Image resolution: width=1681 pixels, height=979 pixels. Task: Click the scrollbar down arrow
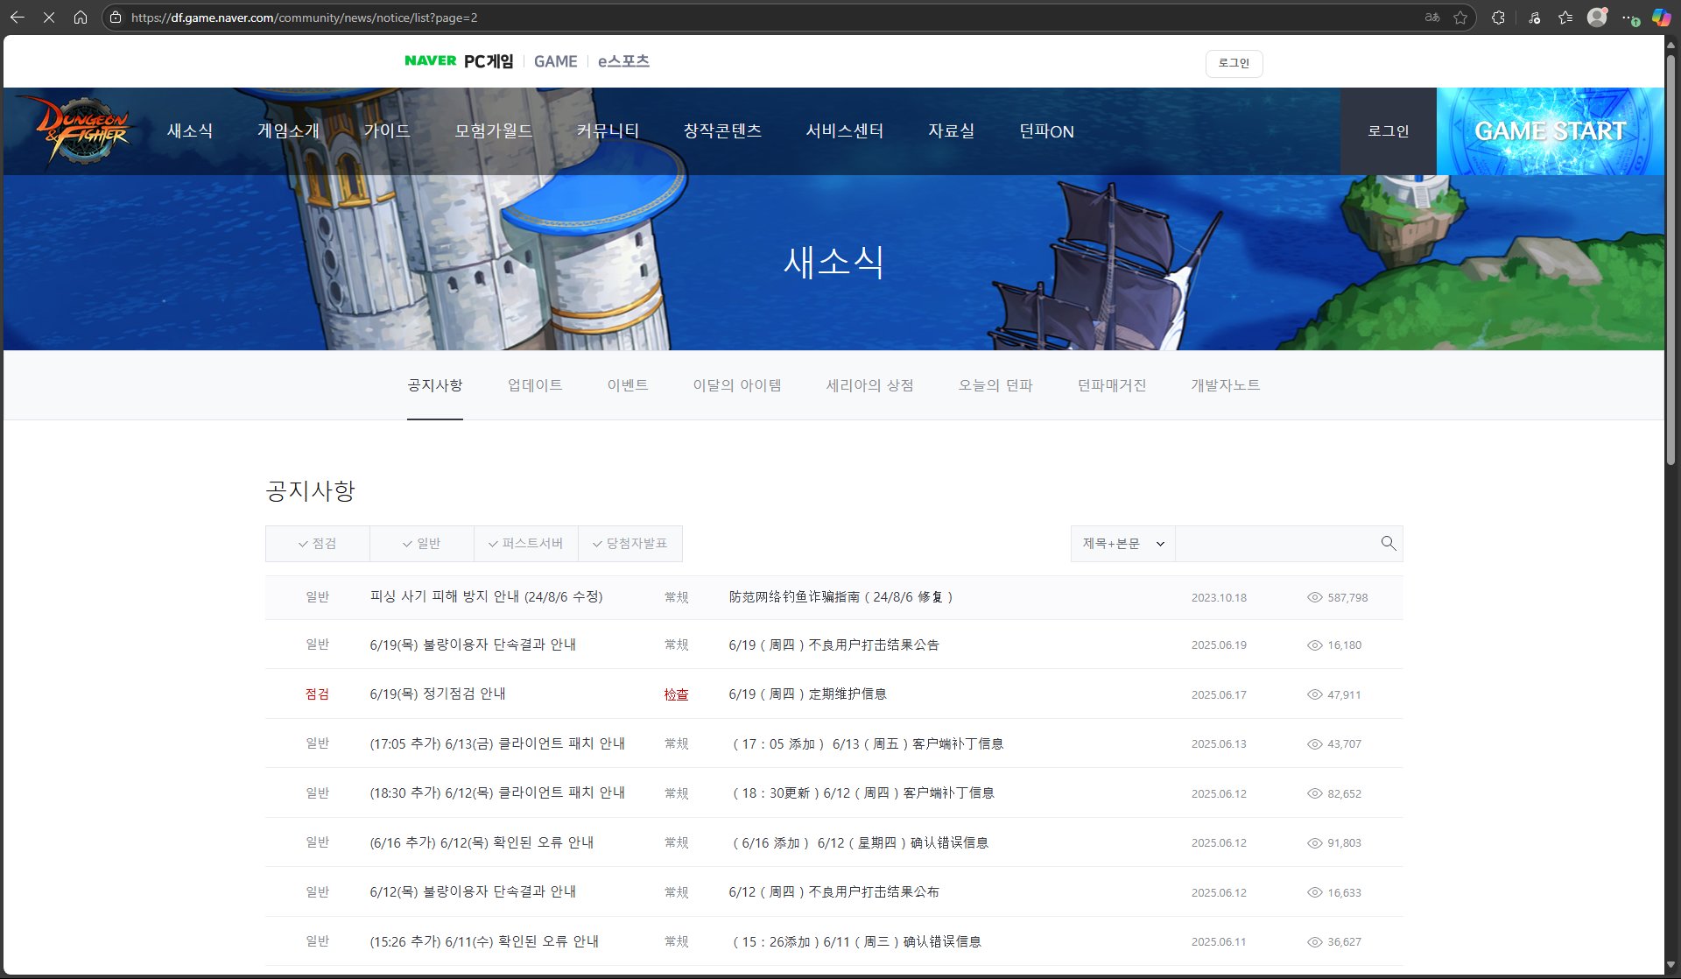pyautogui.click(x=1671, y=965)
